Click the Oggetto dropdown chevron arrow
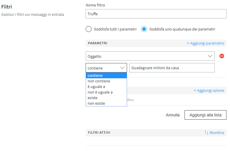The width and height of the screenshot is (230, 151). coord(210,56)
